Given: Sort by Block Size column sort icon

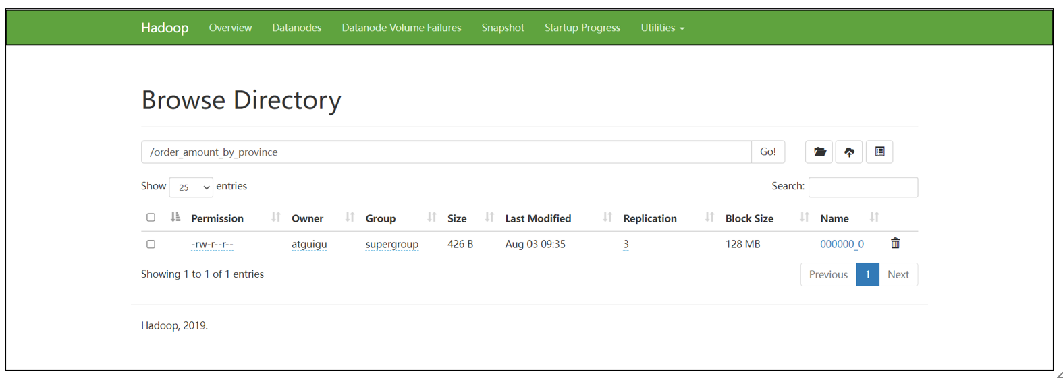Looking at the screenshot, I should [804, 217].
